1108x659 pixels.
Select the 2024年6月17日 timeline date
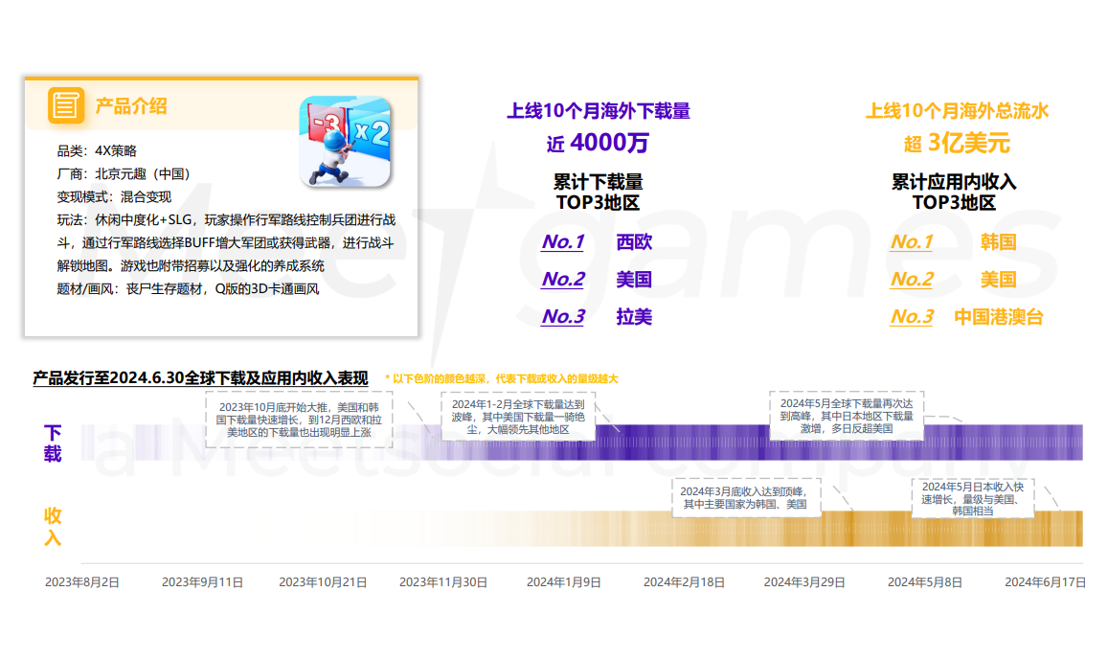(1045, 581)
